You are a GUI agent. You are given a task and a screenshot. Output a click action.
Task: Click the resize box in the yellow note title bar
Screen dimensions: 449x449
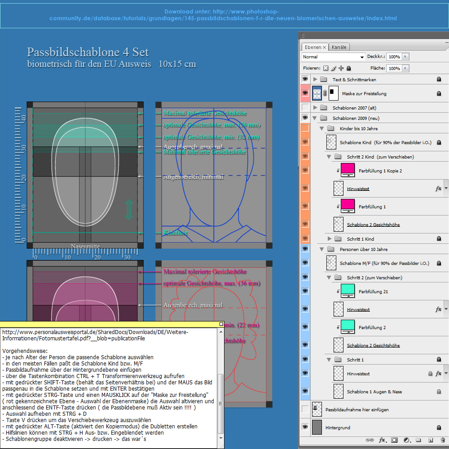point(221,324)
